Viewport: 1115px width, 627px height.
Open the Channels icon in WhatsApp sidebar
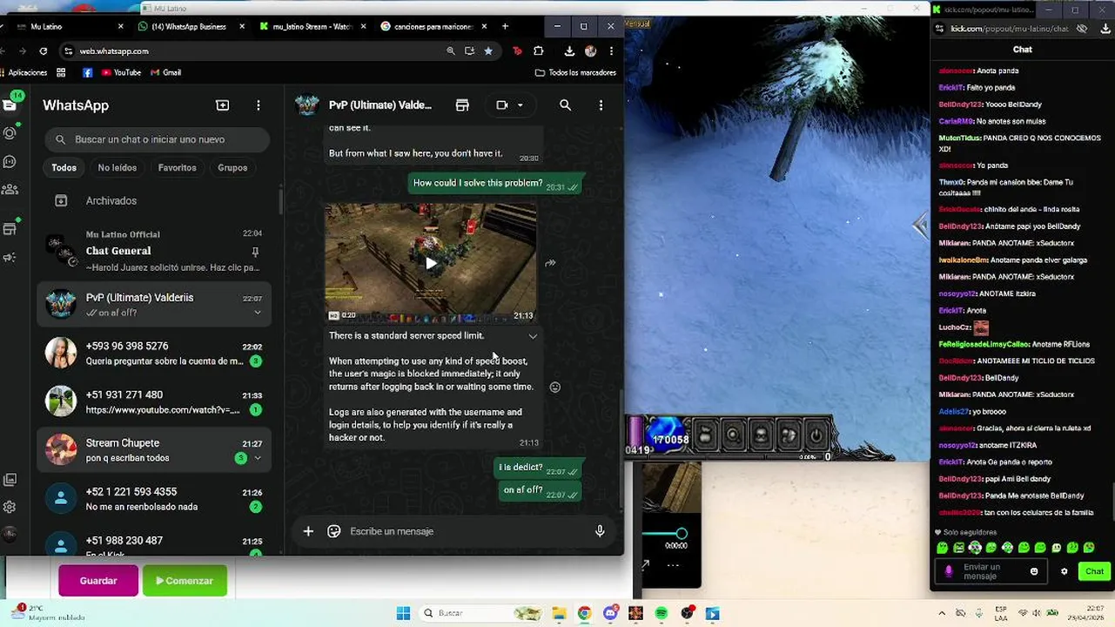tap(10, 162)
